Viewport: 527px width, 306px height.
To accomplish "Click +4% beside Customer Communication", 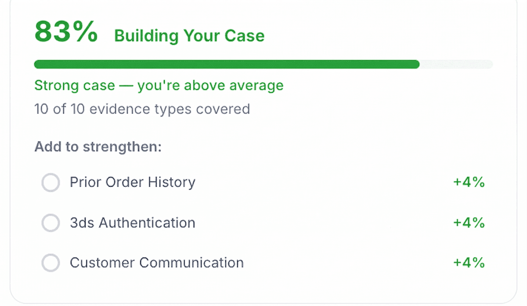I will point(469,263).
